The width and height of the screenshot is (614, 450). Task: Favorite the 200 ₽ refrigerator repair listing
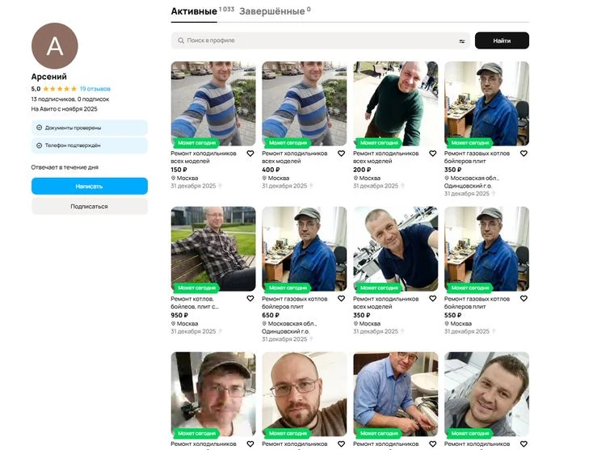click(x=433, y=154)
